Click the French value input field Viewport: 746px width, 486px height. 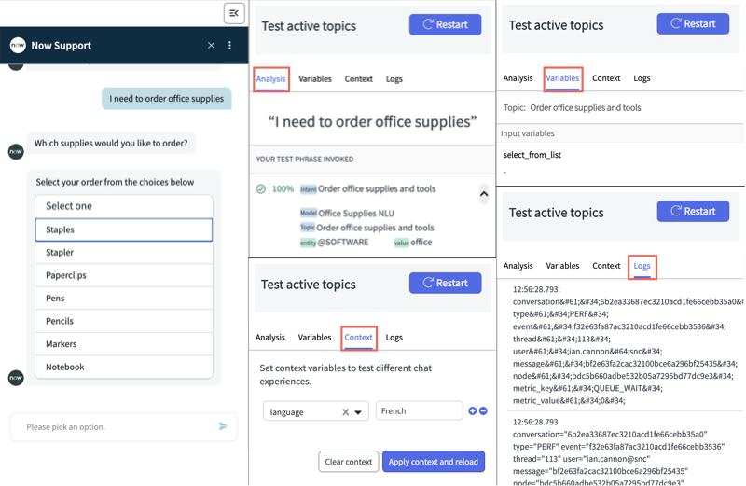pos(419,410)
